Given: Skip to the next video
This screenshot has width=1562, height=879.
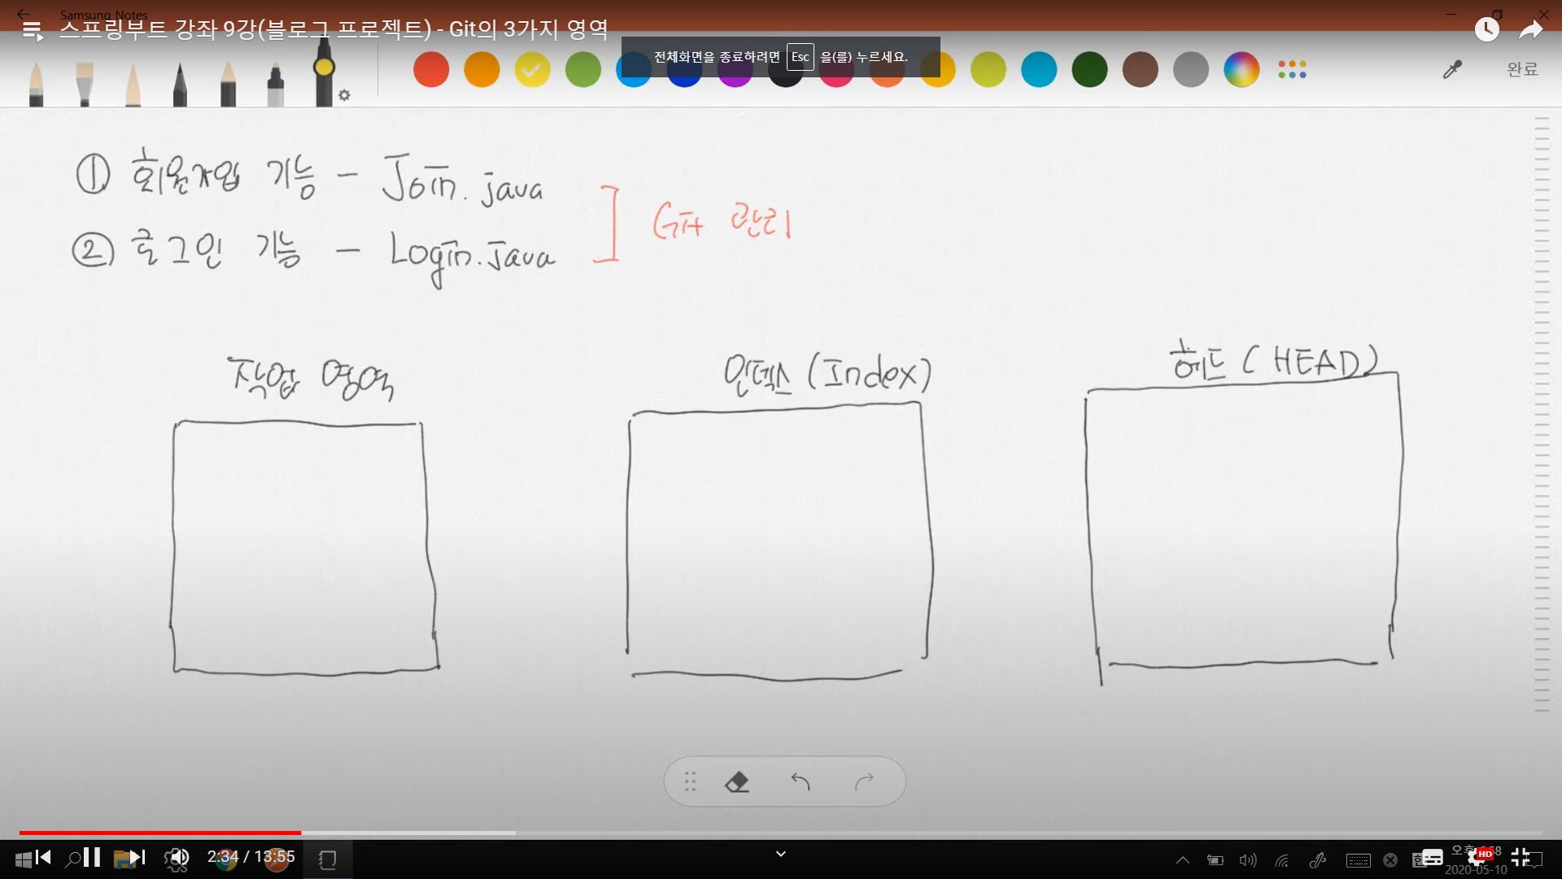Looking at the screenshot, I should point(137,857).
